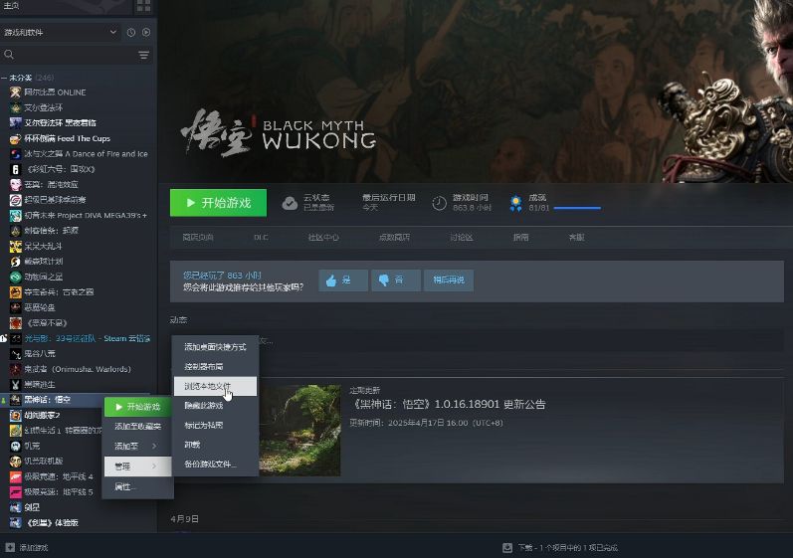Click the Feed The Cups game icon
Viewport: 793px width, 558px height.
[16, 138]
